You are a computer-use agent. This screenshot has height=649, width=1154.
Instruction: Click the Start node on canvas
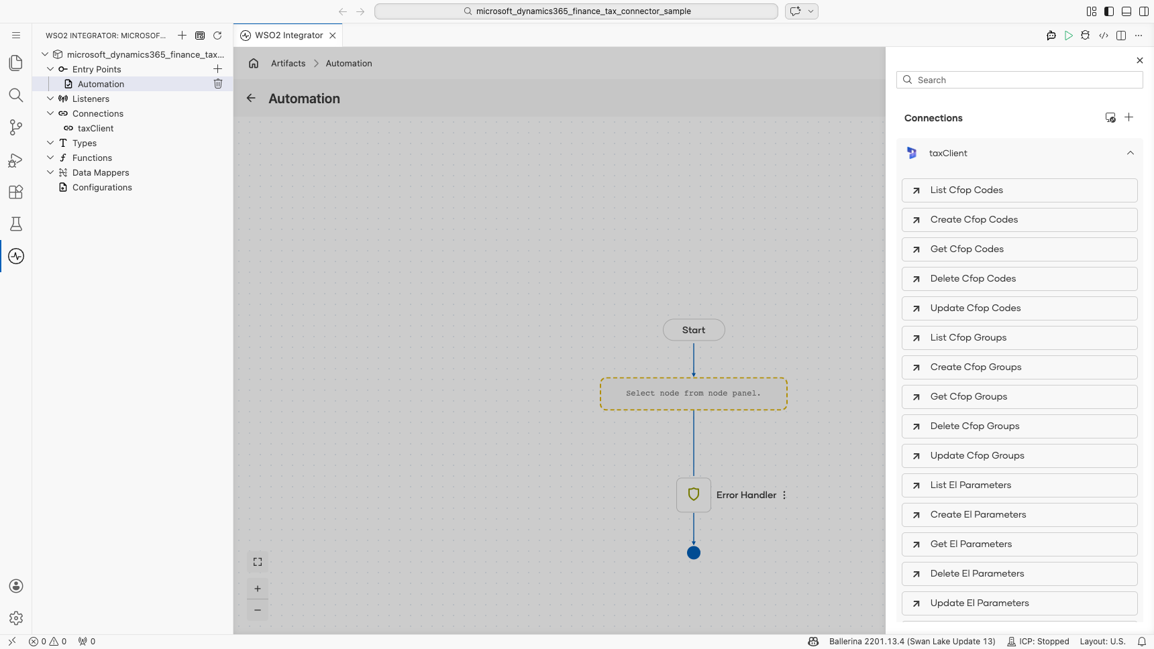[x=694, y=330]
